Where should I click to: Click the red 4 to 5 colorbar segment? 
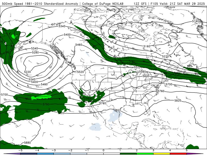pos(178,154)
